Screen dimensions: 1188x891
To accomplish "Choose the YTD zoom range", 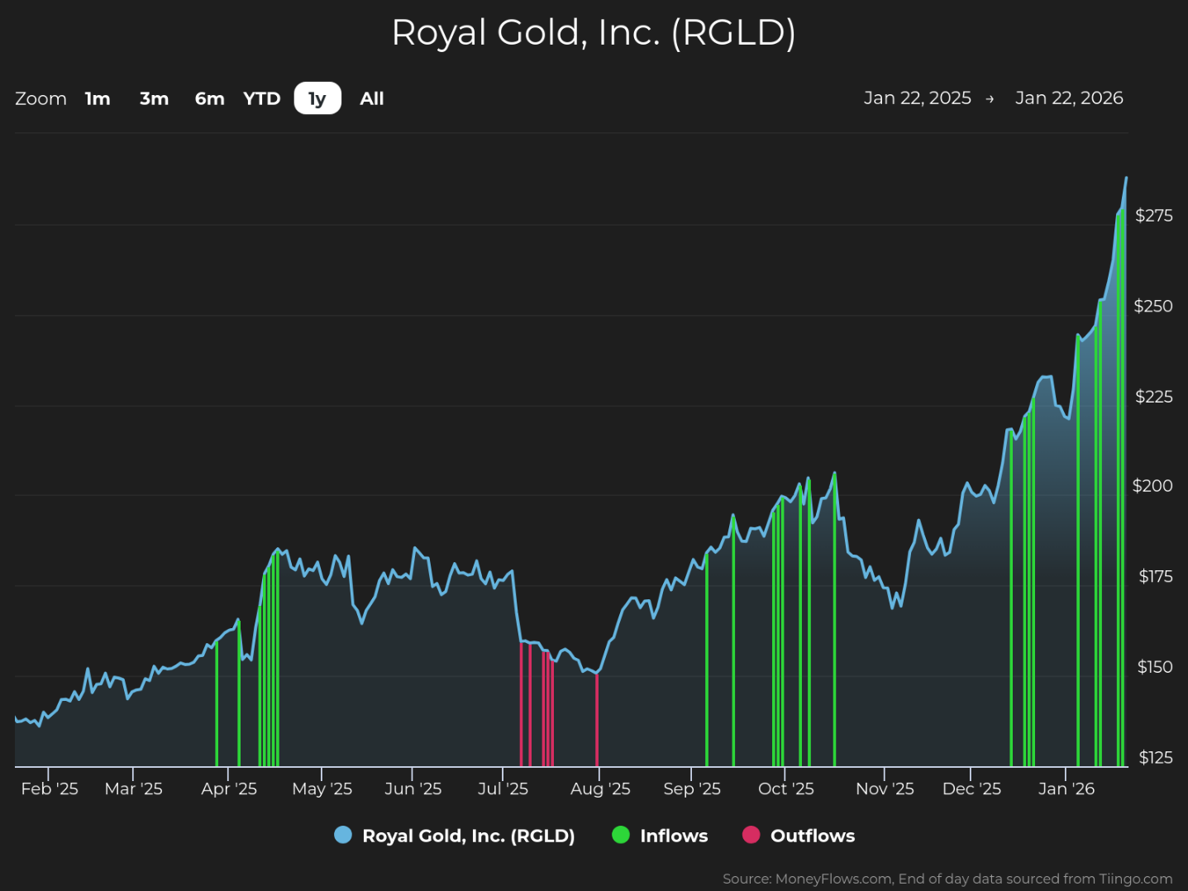I will click(x=262, y=98).
